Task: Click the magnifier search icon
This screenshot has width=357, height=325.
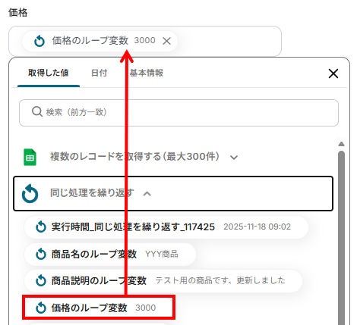Action: (37, 111)
